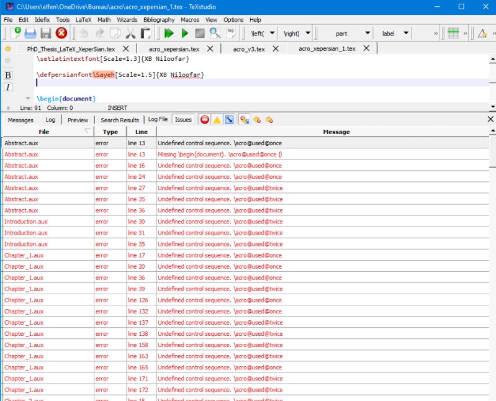Click the File column sort indicator
The image size is (496, 401).
[x=88, y=131]
